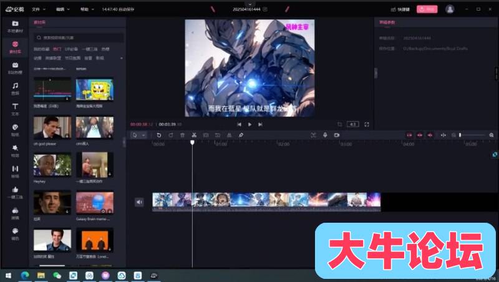Zoom out the timeline with magnifier
The width and height of the screenshot is (499, 282).
453,135
